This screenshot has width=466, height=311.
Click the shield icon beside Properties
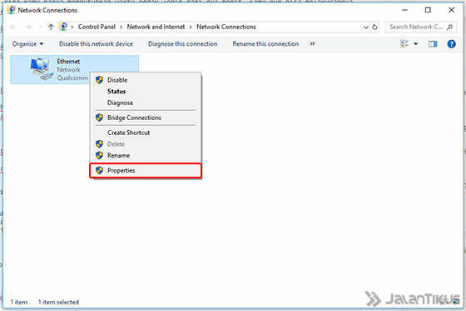click(x=99, y=170)
